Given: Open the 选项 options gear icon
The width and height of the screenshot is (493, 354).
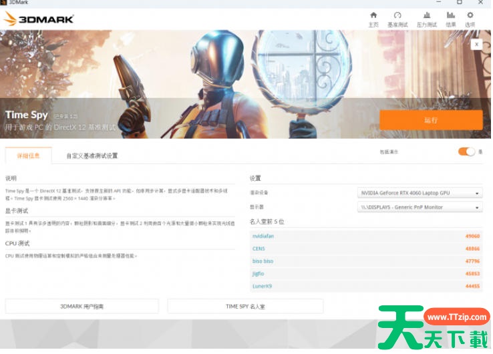Looking at the screenshot, I should click(470, 19).
